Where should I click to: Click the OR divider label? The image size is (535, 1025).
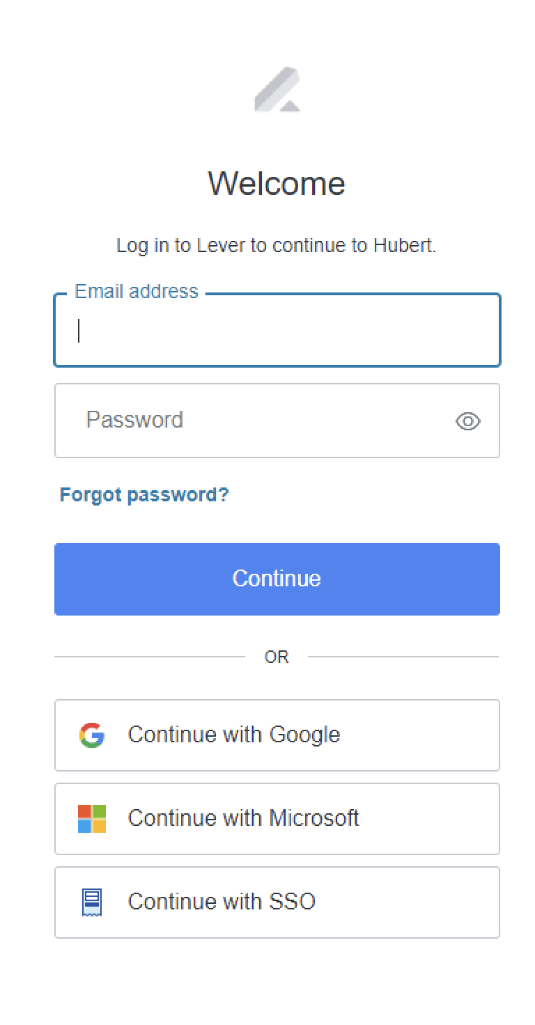(277, 656)
